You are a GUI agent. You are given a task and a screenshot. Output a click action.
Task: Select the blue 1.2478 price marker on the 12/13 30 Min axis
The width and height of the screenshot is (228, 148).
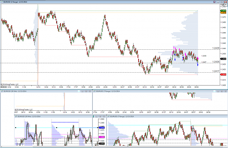coord(102,128)
